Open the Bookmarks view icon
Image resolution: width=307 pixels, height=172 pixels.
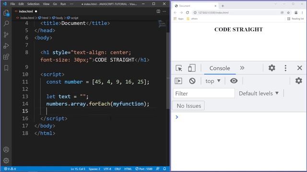pyautogui.click(x=6, y=68)
